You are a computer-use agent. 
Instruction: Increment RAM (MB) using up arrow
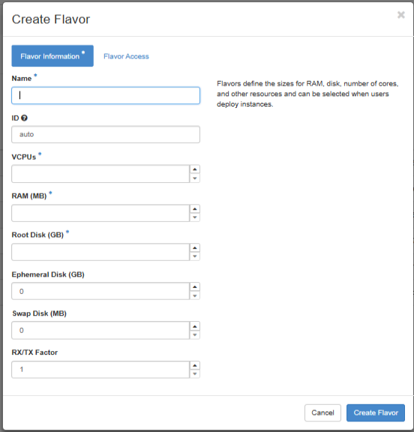[195, 208]
